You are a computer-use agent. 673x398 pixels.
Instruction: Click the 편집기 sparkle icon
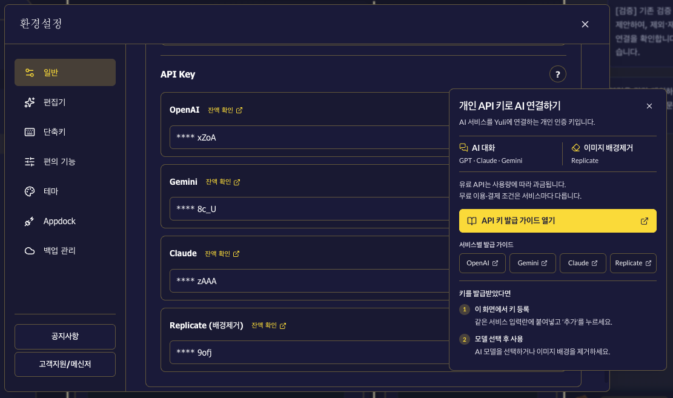click(x=30, y=102)
